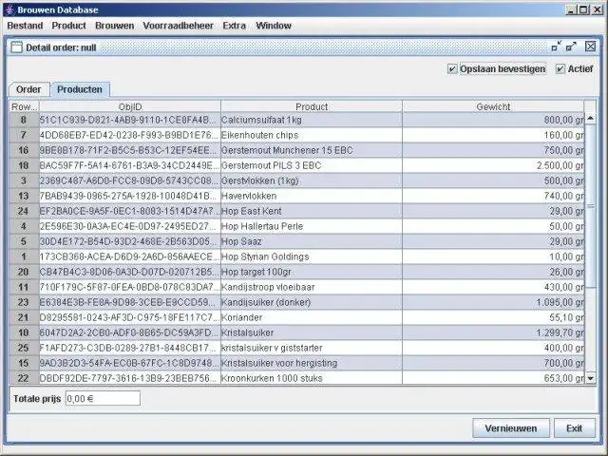Open the Voorraadbeheer menu
The width and height of the screenshot is (608, 456).
click(178, 26)
